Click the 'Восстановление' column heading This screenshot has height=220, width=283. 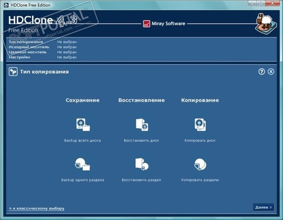click(x=142, y=100)
